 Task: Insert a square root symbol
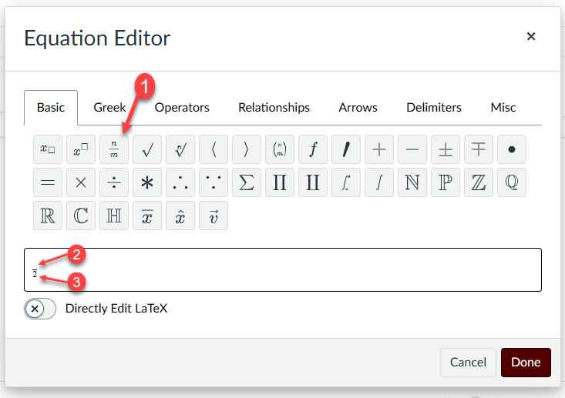coord(147,149)
